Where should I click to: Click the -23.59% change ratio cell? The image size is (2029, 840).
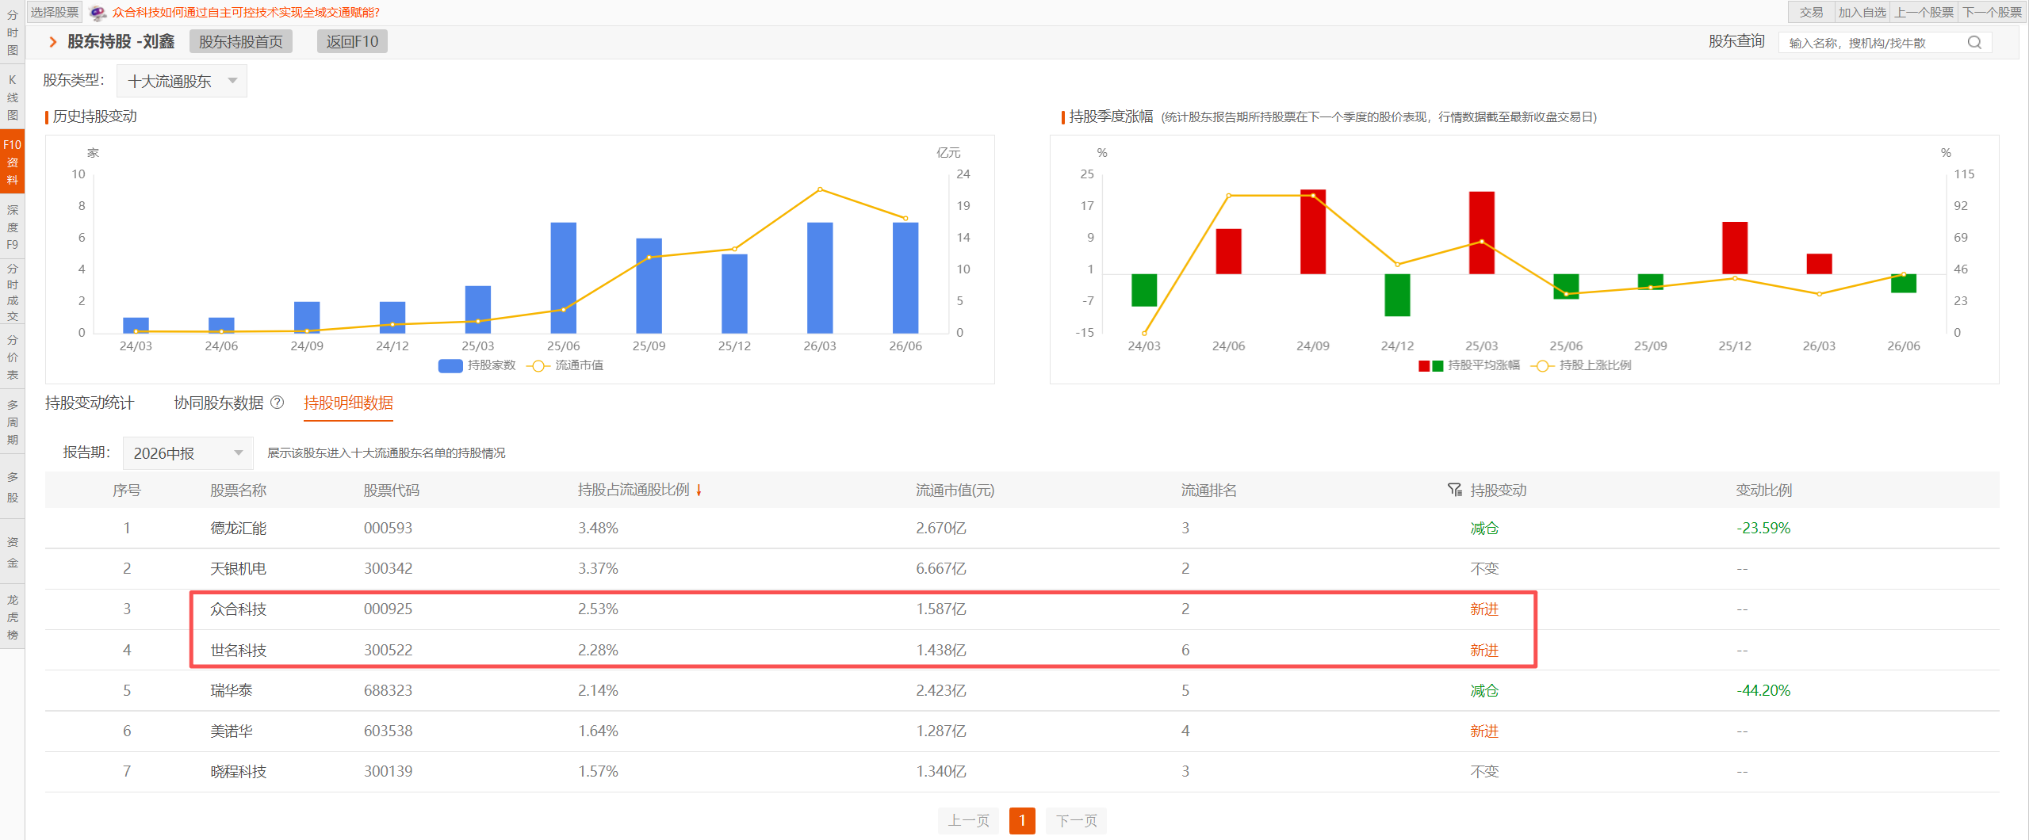1763,529
